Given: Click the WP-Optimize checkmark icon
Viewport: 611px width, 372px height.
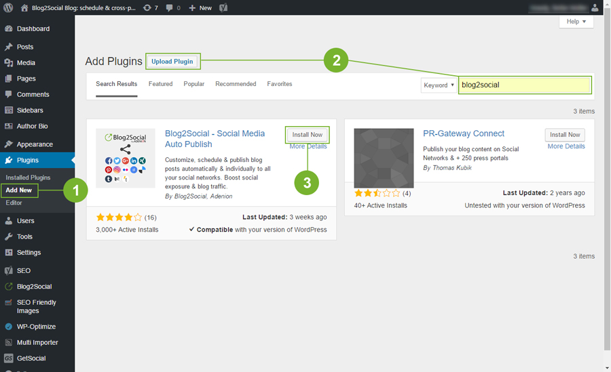Looking at the screenshot, I should pos(9,327).
